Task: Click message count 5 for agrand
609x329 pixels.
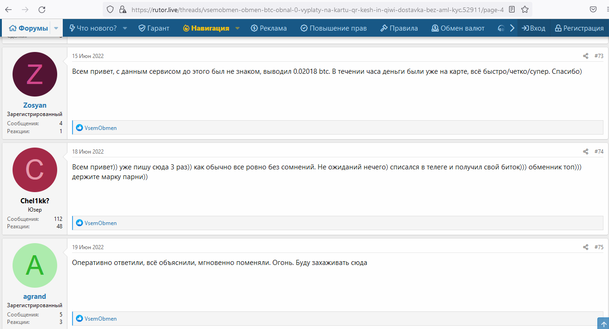Action: [x=61, y=315]
